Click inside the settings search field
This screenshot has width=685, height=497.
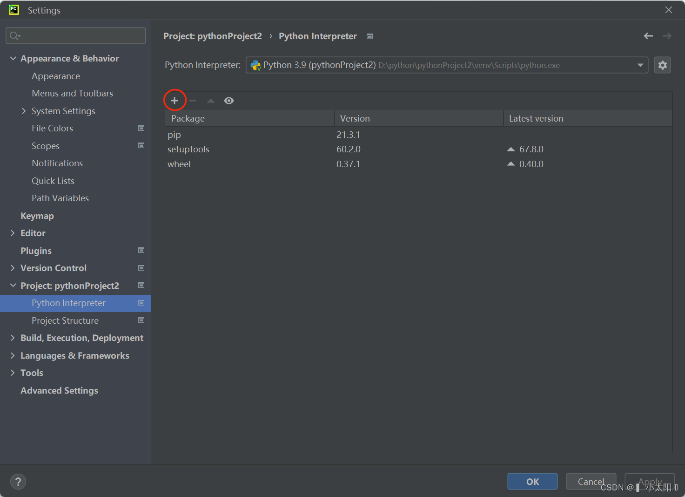coord(76,35)
